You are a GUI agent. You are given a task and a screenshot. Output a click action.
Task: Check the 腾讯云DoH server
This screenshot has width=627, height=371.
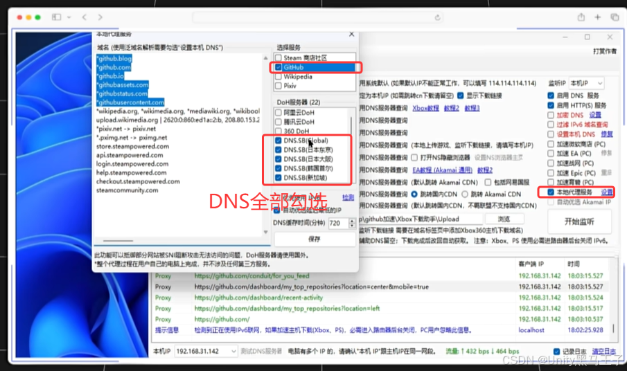pos(279,122)
